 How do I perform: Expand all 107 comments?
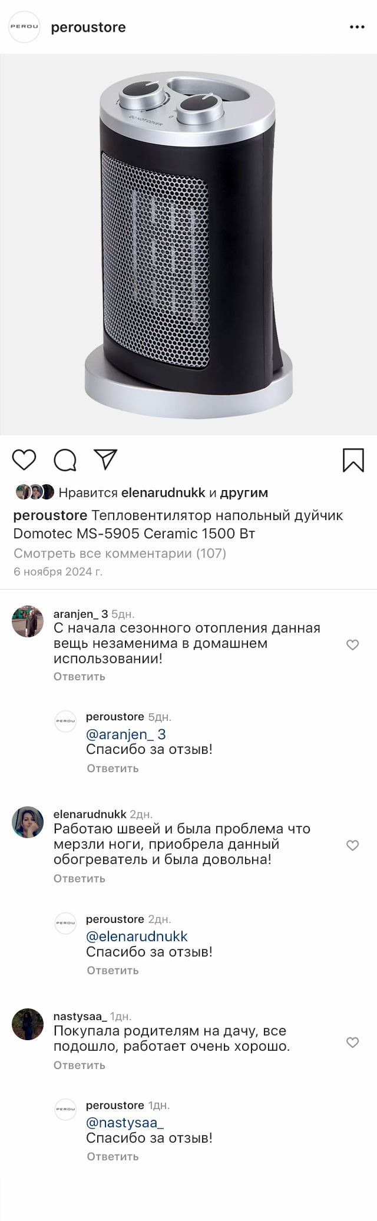[x=120, y=553]
